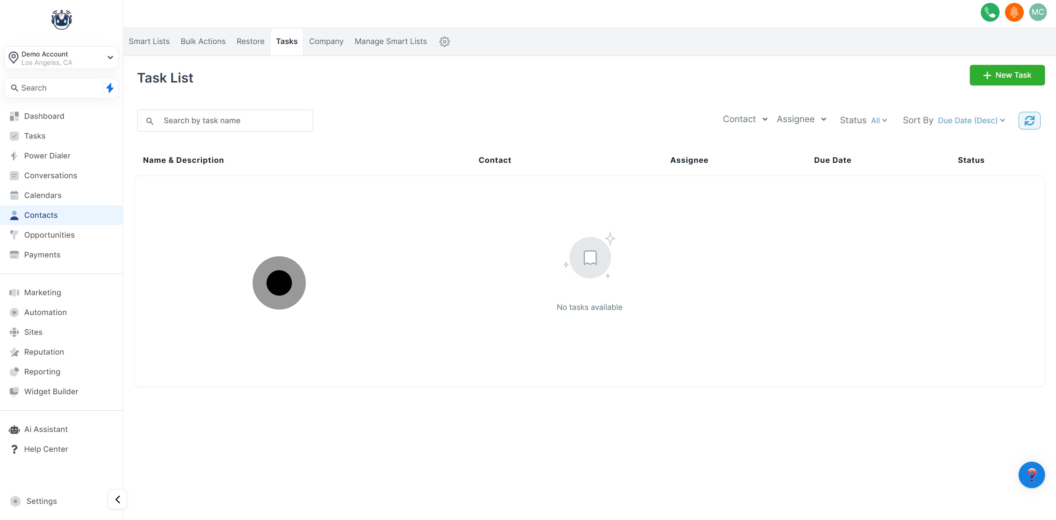Open the Contact filter dropdown
Viewport: 1056px width, 520px height.
click(744, 119)
